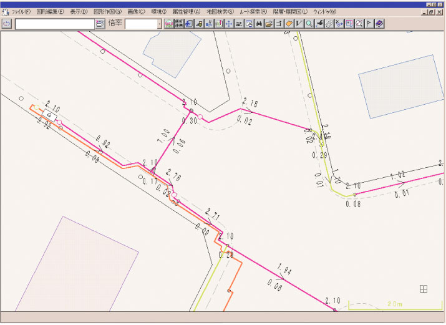Click the GAS toolbar icon

(168, 24)
